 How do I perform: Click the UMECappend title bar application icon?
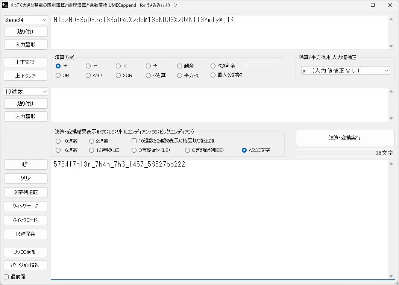[x=6, y=5]
